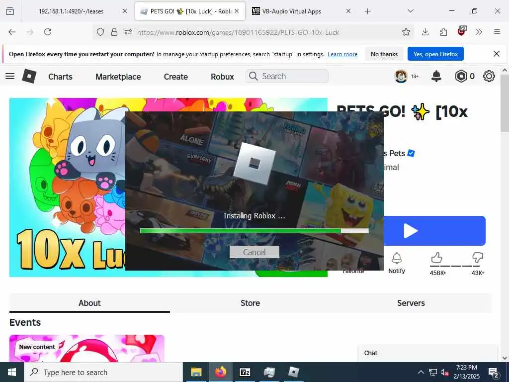Open Windows Action Center notifications

click(494, 372)
